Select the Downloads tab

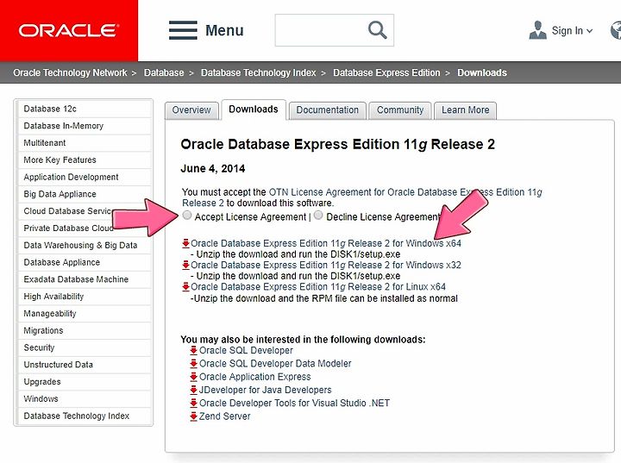(254, 109)
